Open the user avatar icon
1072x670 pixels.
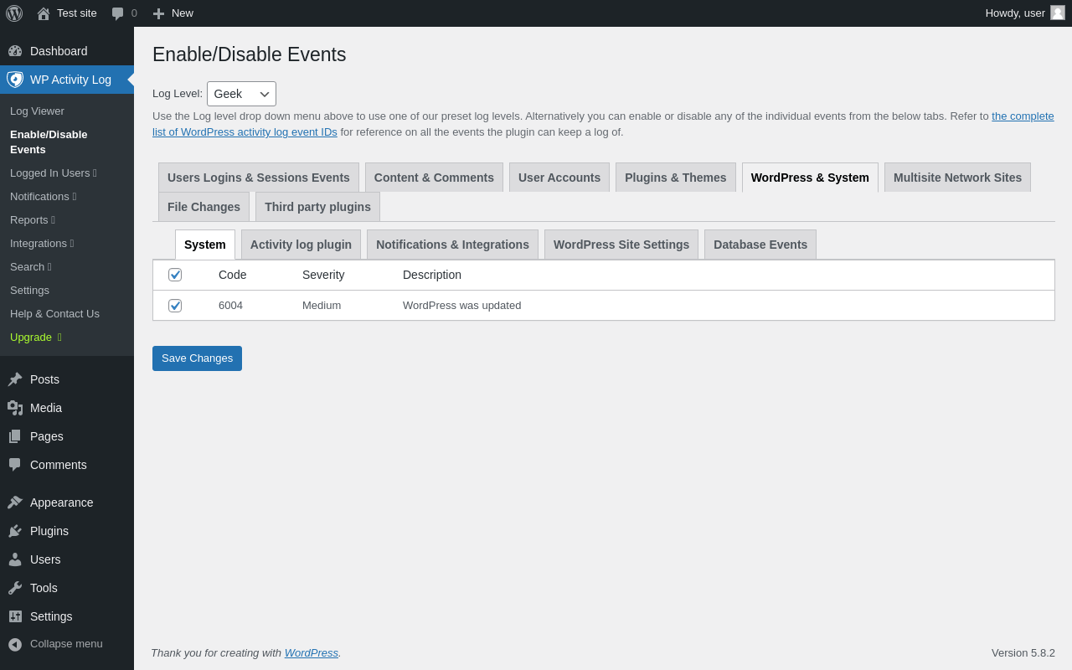1058,13
